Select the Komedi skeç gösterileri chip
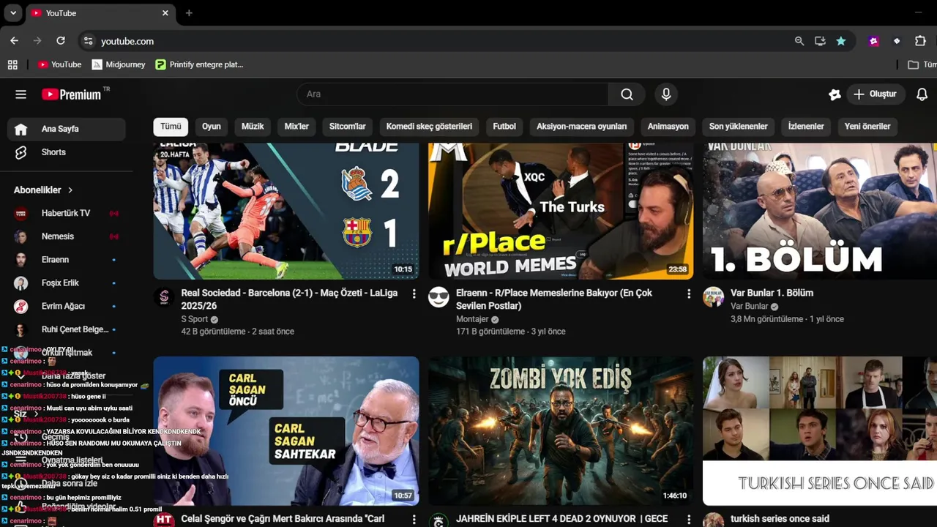 pos(429,127)
